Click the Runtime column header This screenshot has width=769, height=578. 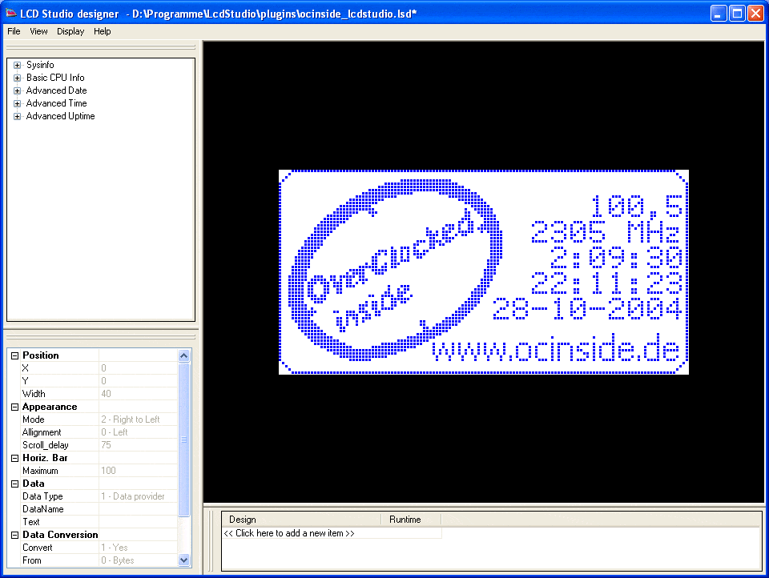pos(411,520)
